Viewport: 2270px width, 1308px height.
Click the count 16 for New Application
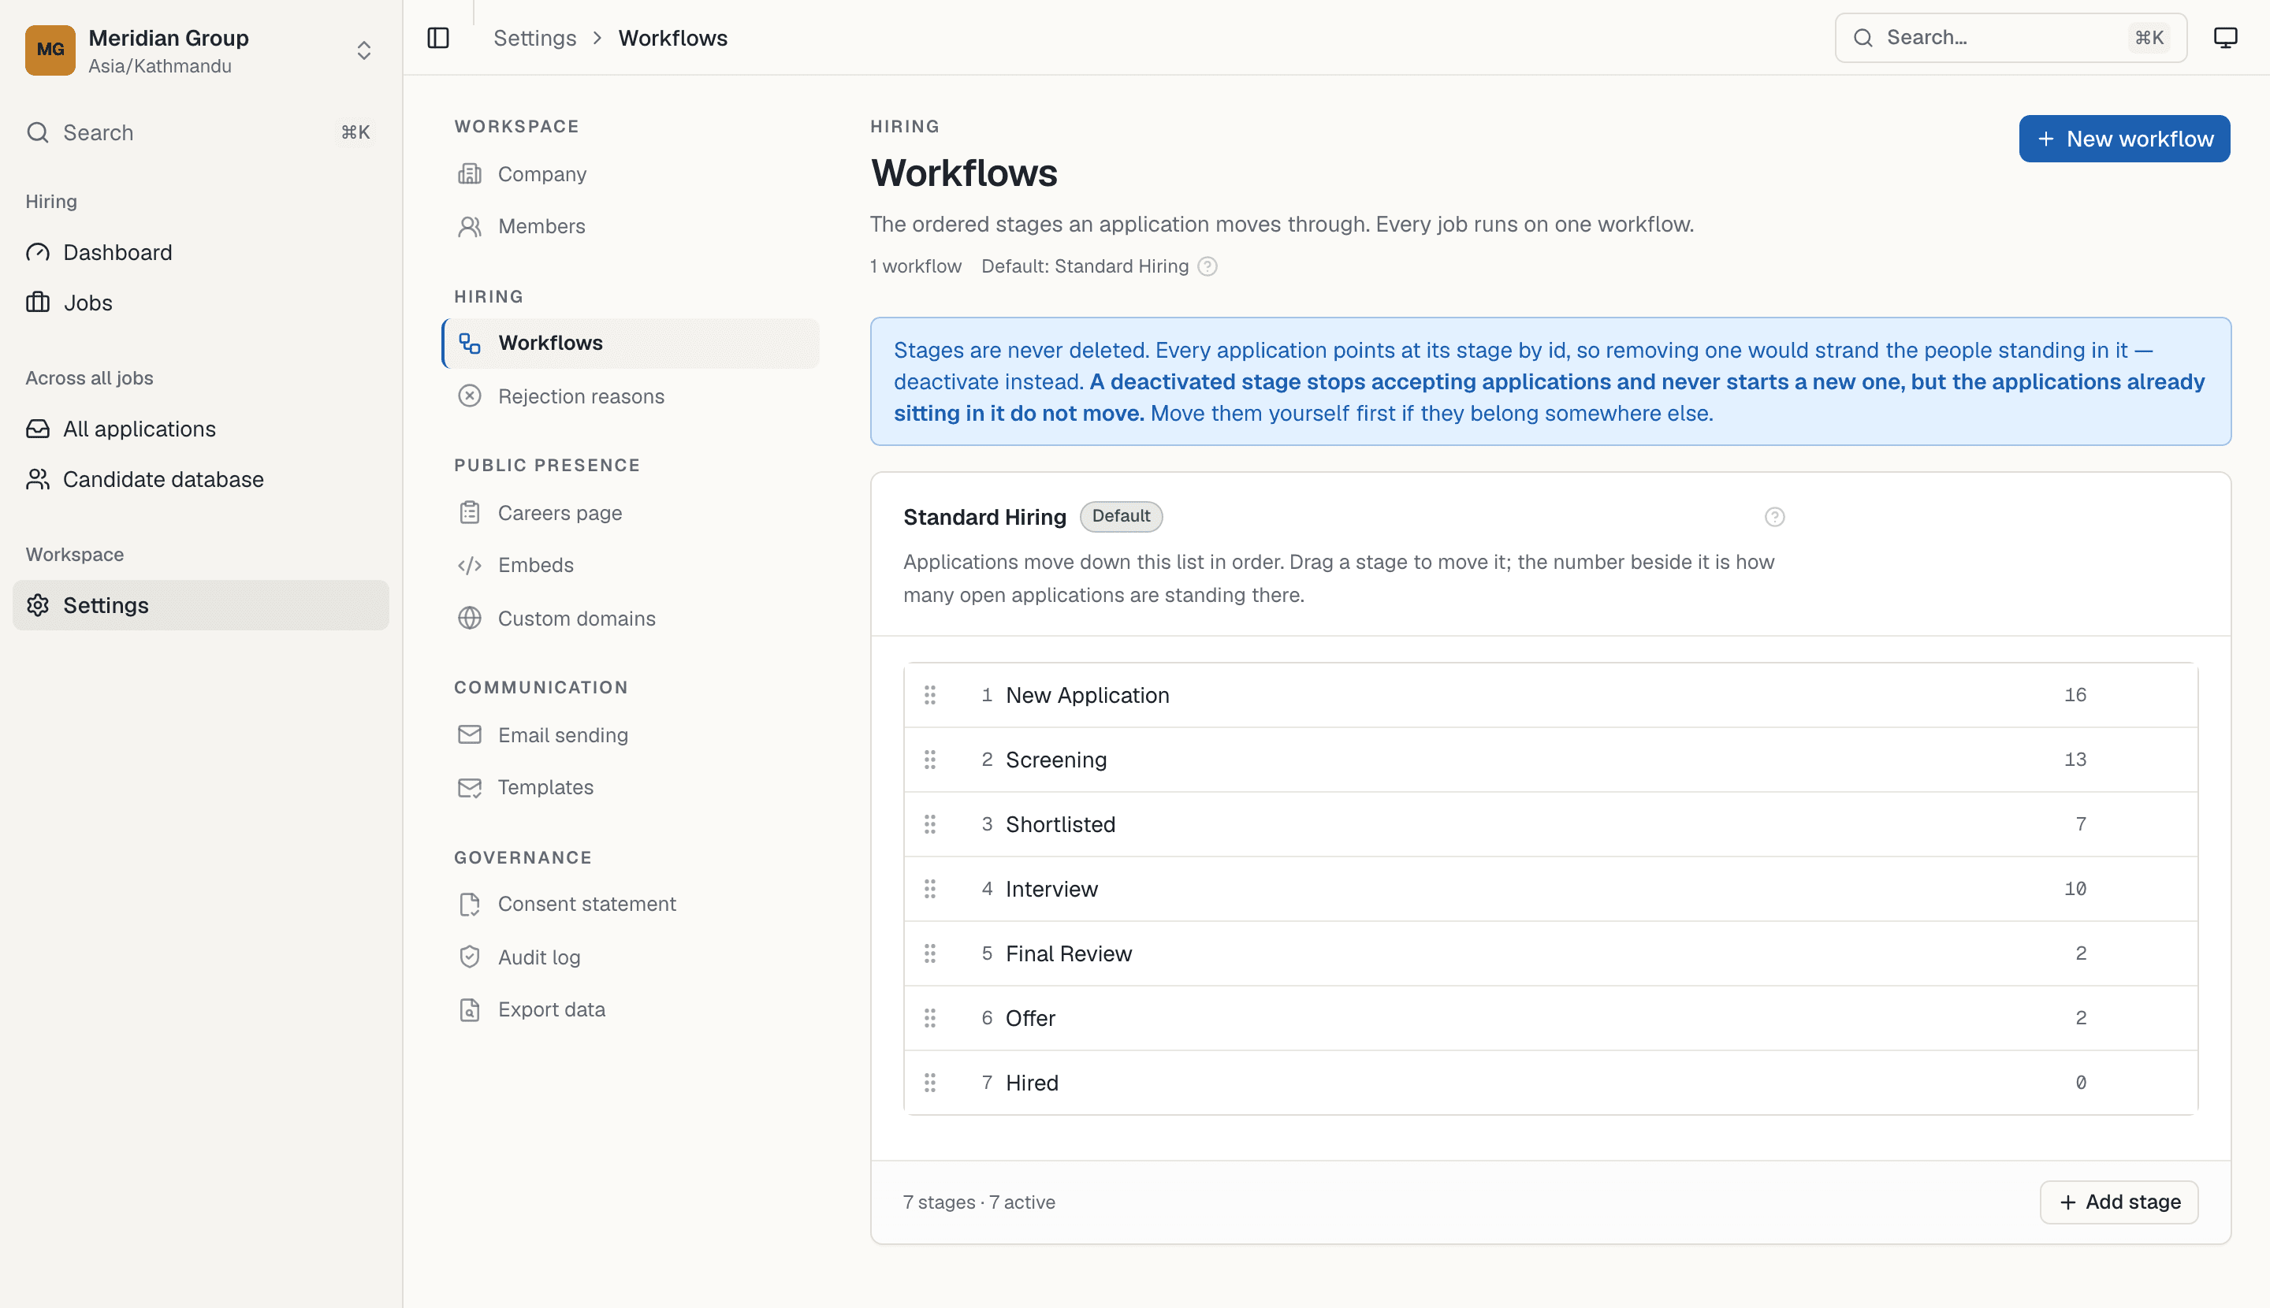[2074, 695]
